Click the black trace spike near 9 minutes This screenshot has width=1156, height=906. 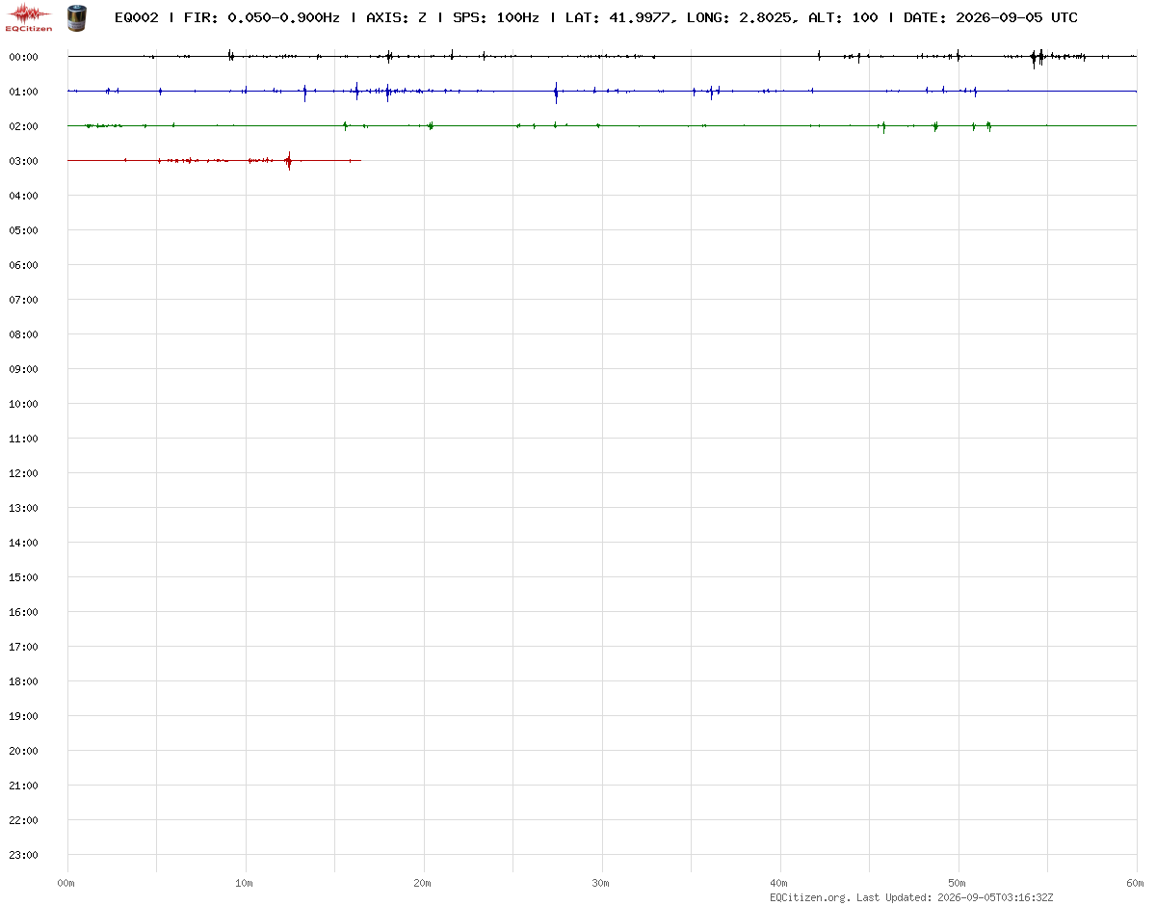[230, 56]
